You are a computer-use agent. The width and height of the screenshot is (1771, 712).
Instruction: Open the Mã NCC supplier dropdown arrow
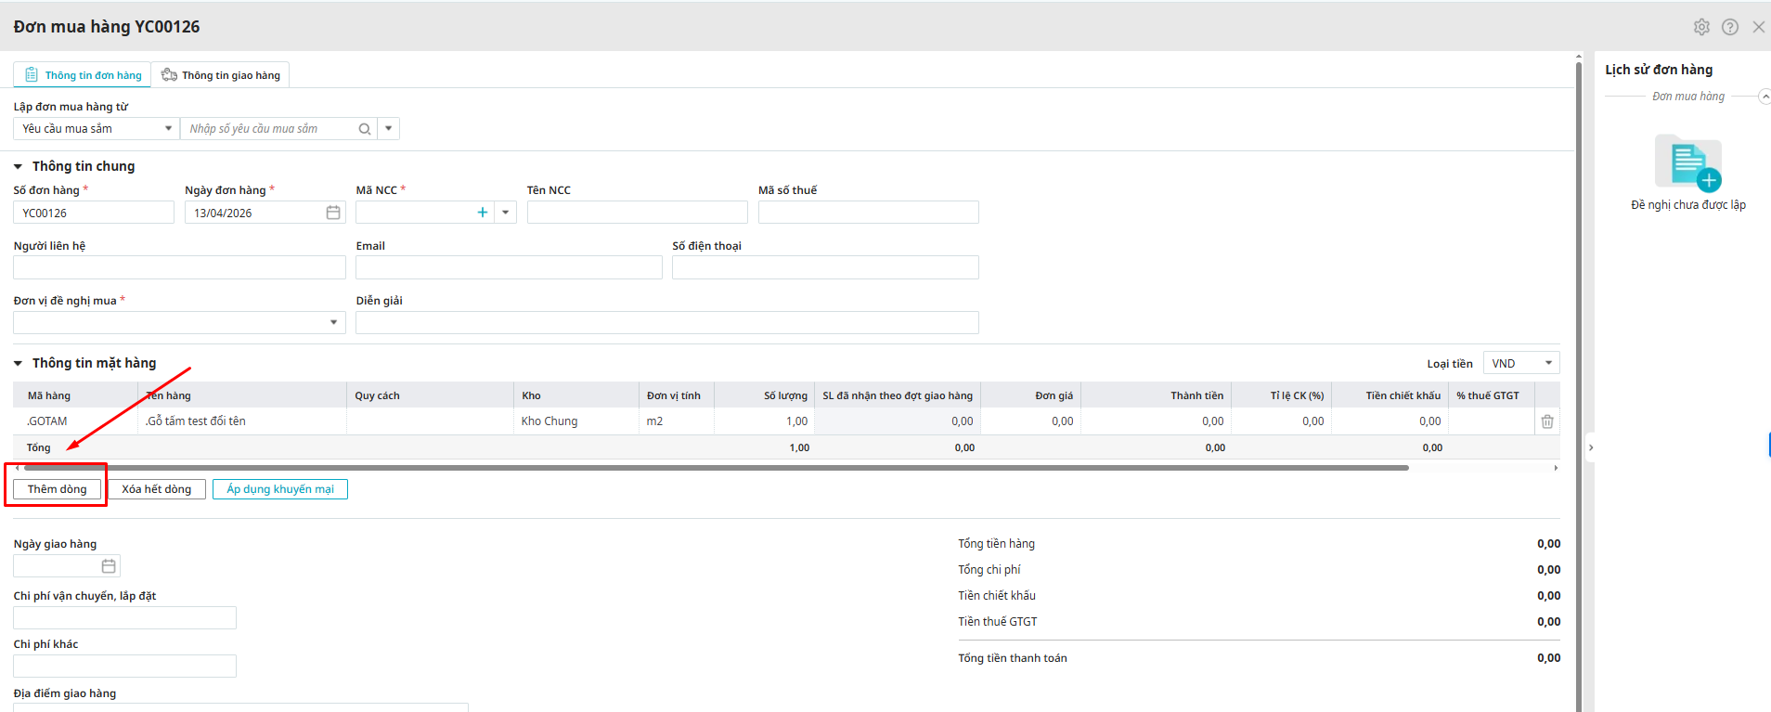pos(506,213)
